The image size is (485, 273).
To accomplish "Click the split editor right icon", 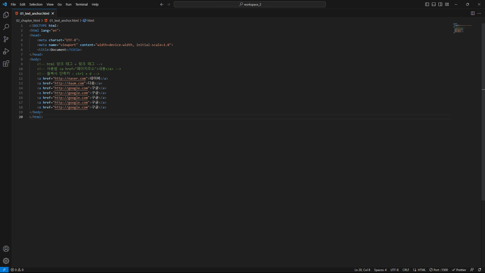I will 473,13.
